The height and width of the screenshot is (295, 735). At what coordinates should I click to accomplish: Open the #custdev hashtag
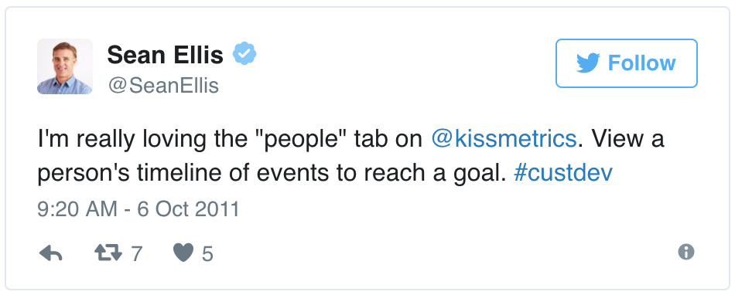pos(563,174)
